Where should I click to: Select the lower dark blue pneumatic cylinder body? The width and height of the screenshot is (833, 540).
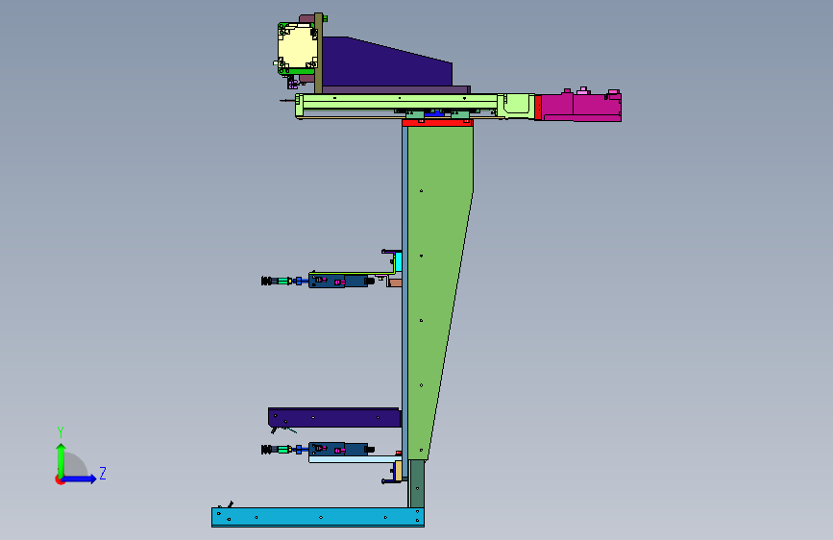338,449
